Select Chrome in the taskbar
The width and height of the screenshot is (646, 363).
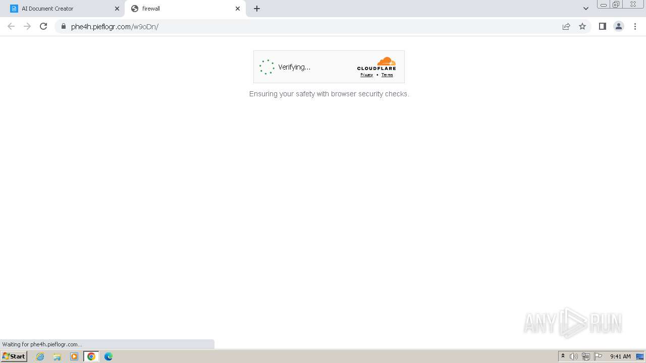[91, 356]
